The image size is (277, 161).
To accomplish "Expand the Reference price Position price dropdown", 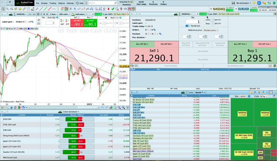I will [211, 30].
